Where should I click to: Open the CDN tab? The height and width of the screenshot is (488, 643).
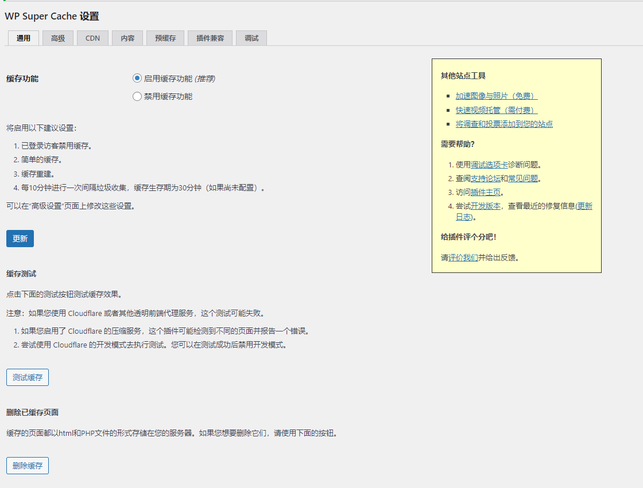92,38
